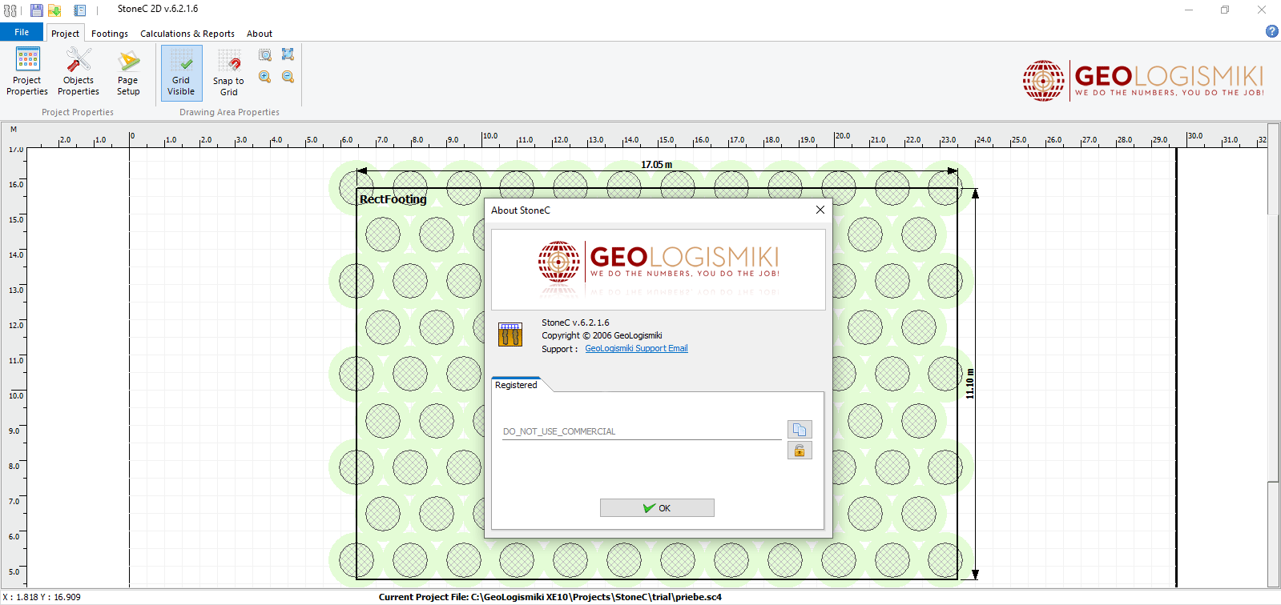Screen dimensions: 1281x605
Task: Close the About StoneC dialog
Action: [820, 210]
